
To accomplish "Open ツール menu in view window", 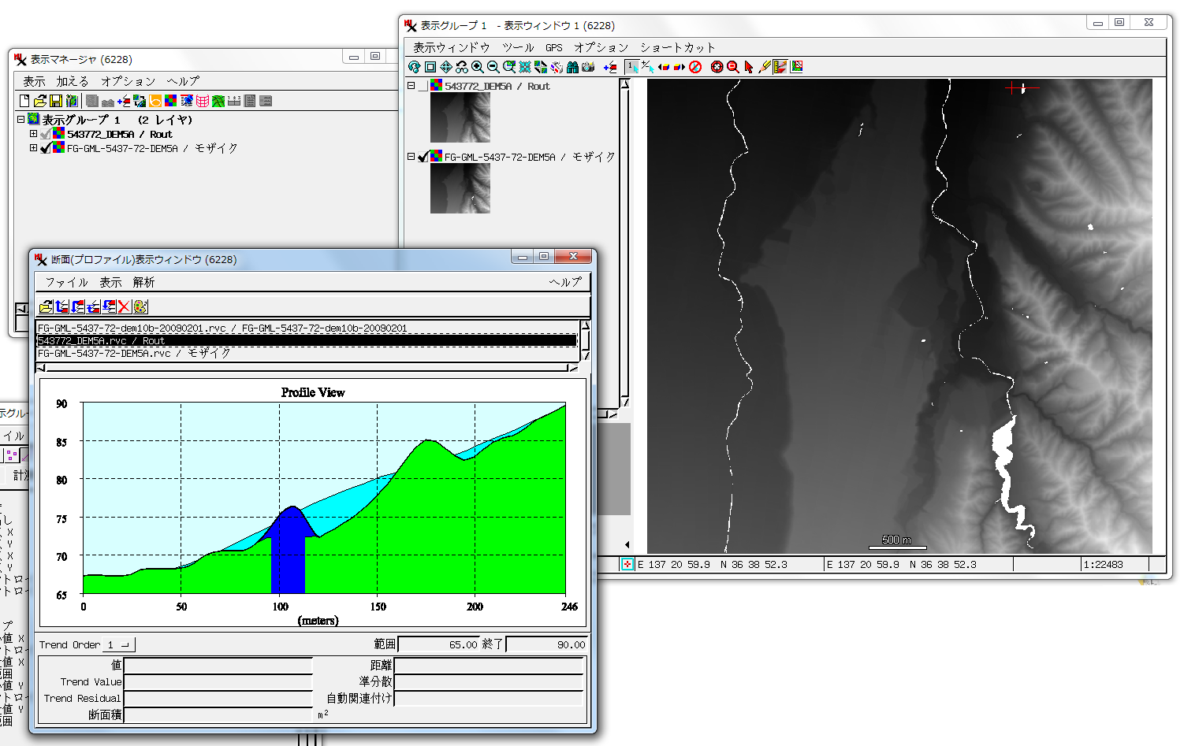I will point(518,47).
